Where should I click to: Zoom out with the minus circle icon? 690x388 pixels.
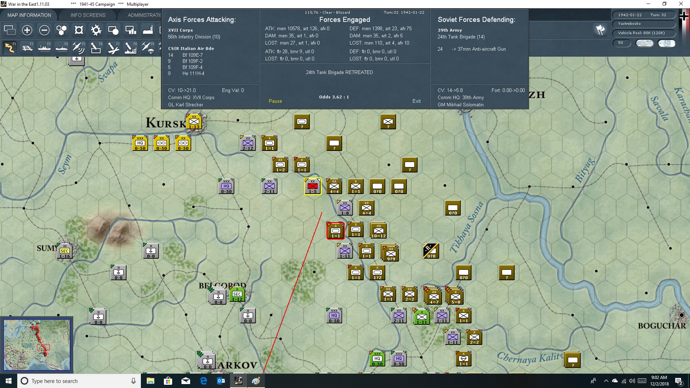(44, 30)
